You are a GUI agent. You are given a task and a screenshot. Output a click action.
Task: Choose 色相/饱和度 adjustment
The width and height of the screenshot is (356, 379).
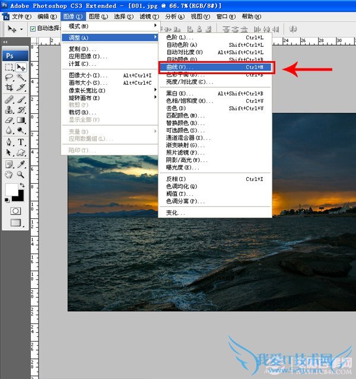pos(215,101)
